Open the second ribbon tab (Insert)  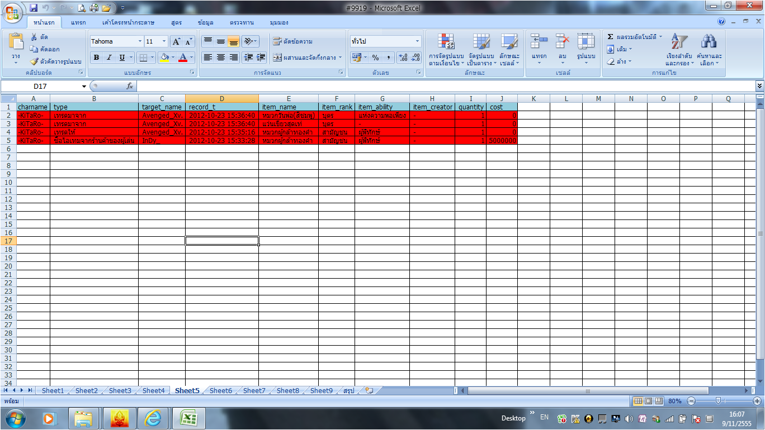[78, 22]
